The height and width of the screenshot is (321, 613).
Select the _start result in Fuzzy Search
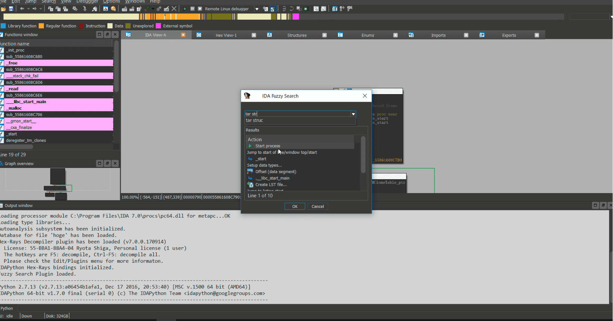tap(300, 159)
